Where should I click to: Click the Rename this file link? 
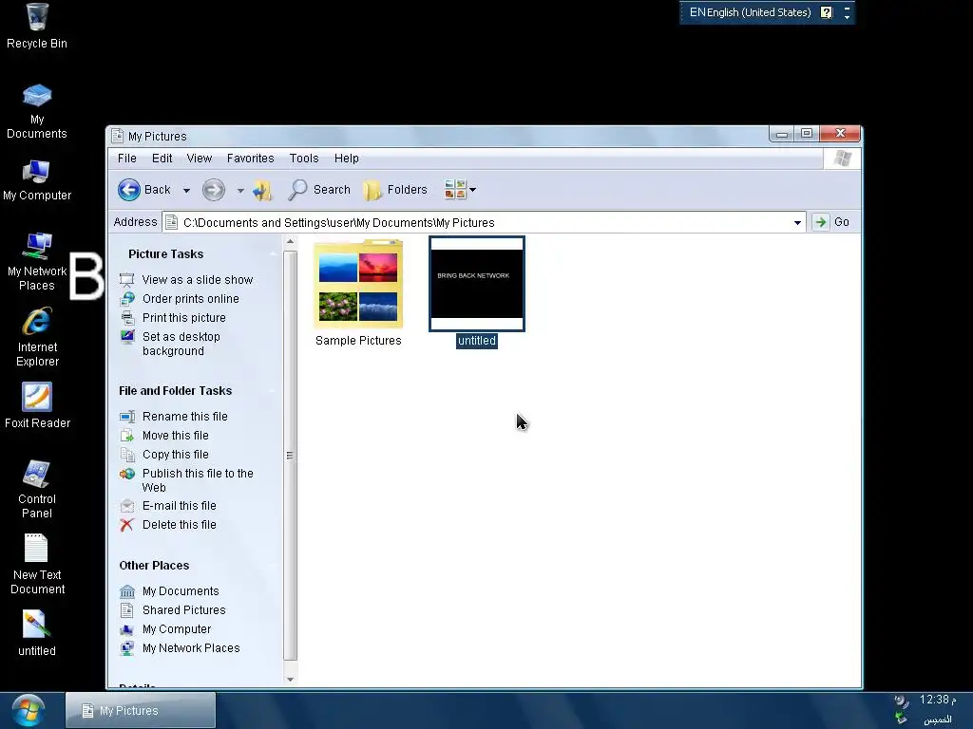point(185,417)
